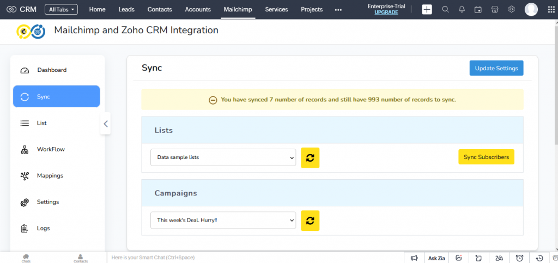
Task: Open the This week's Deal campaign dropdown
Action: tap(223, 221)
